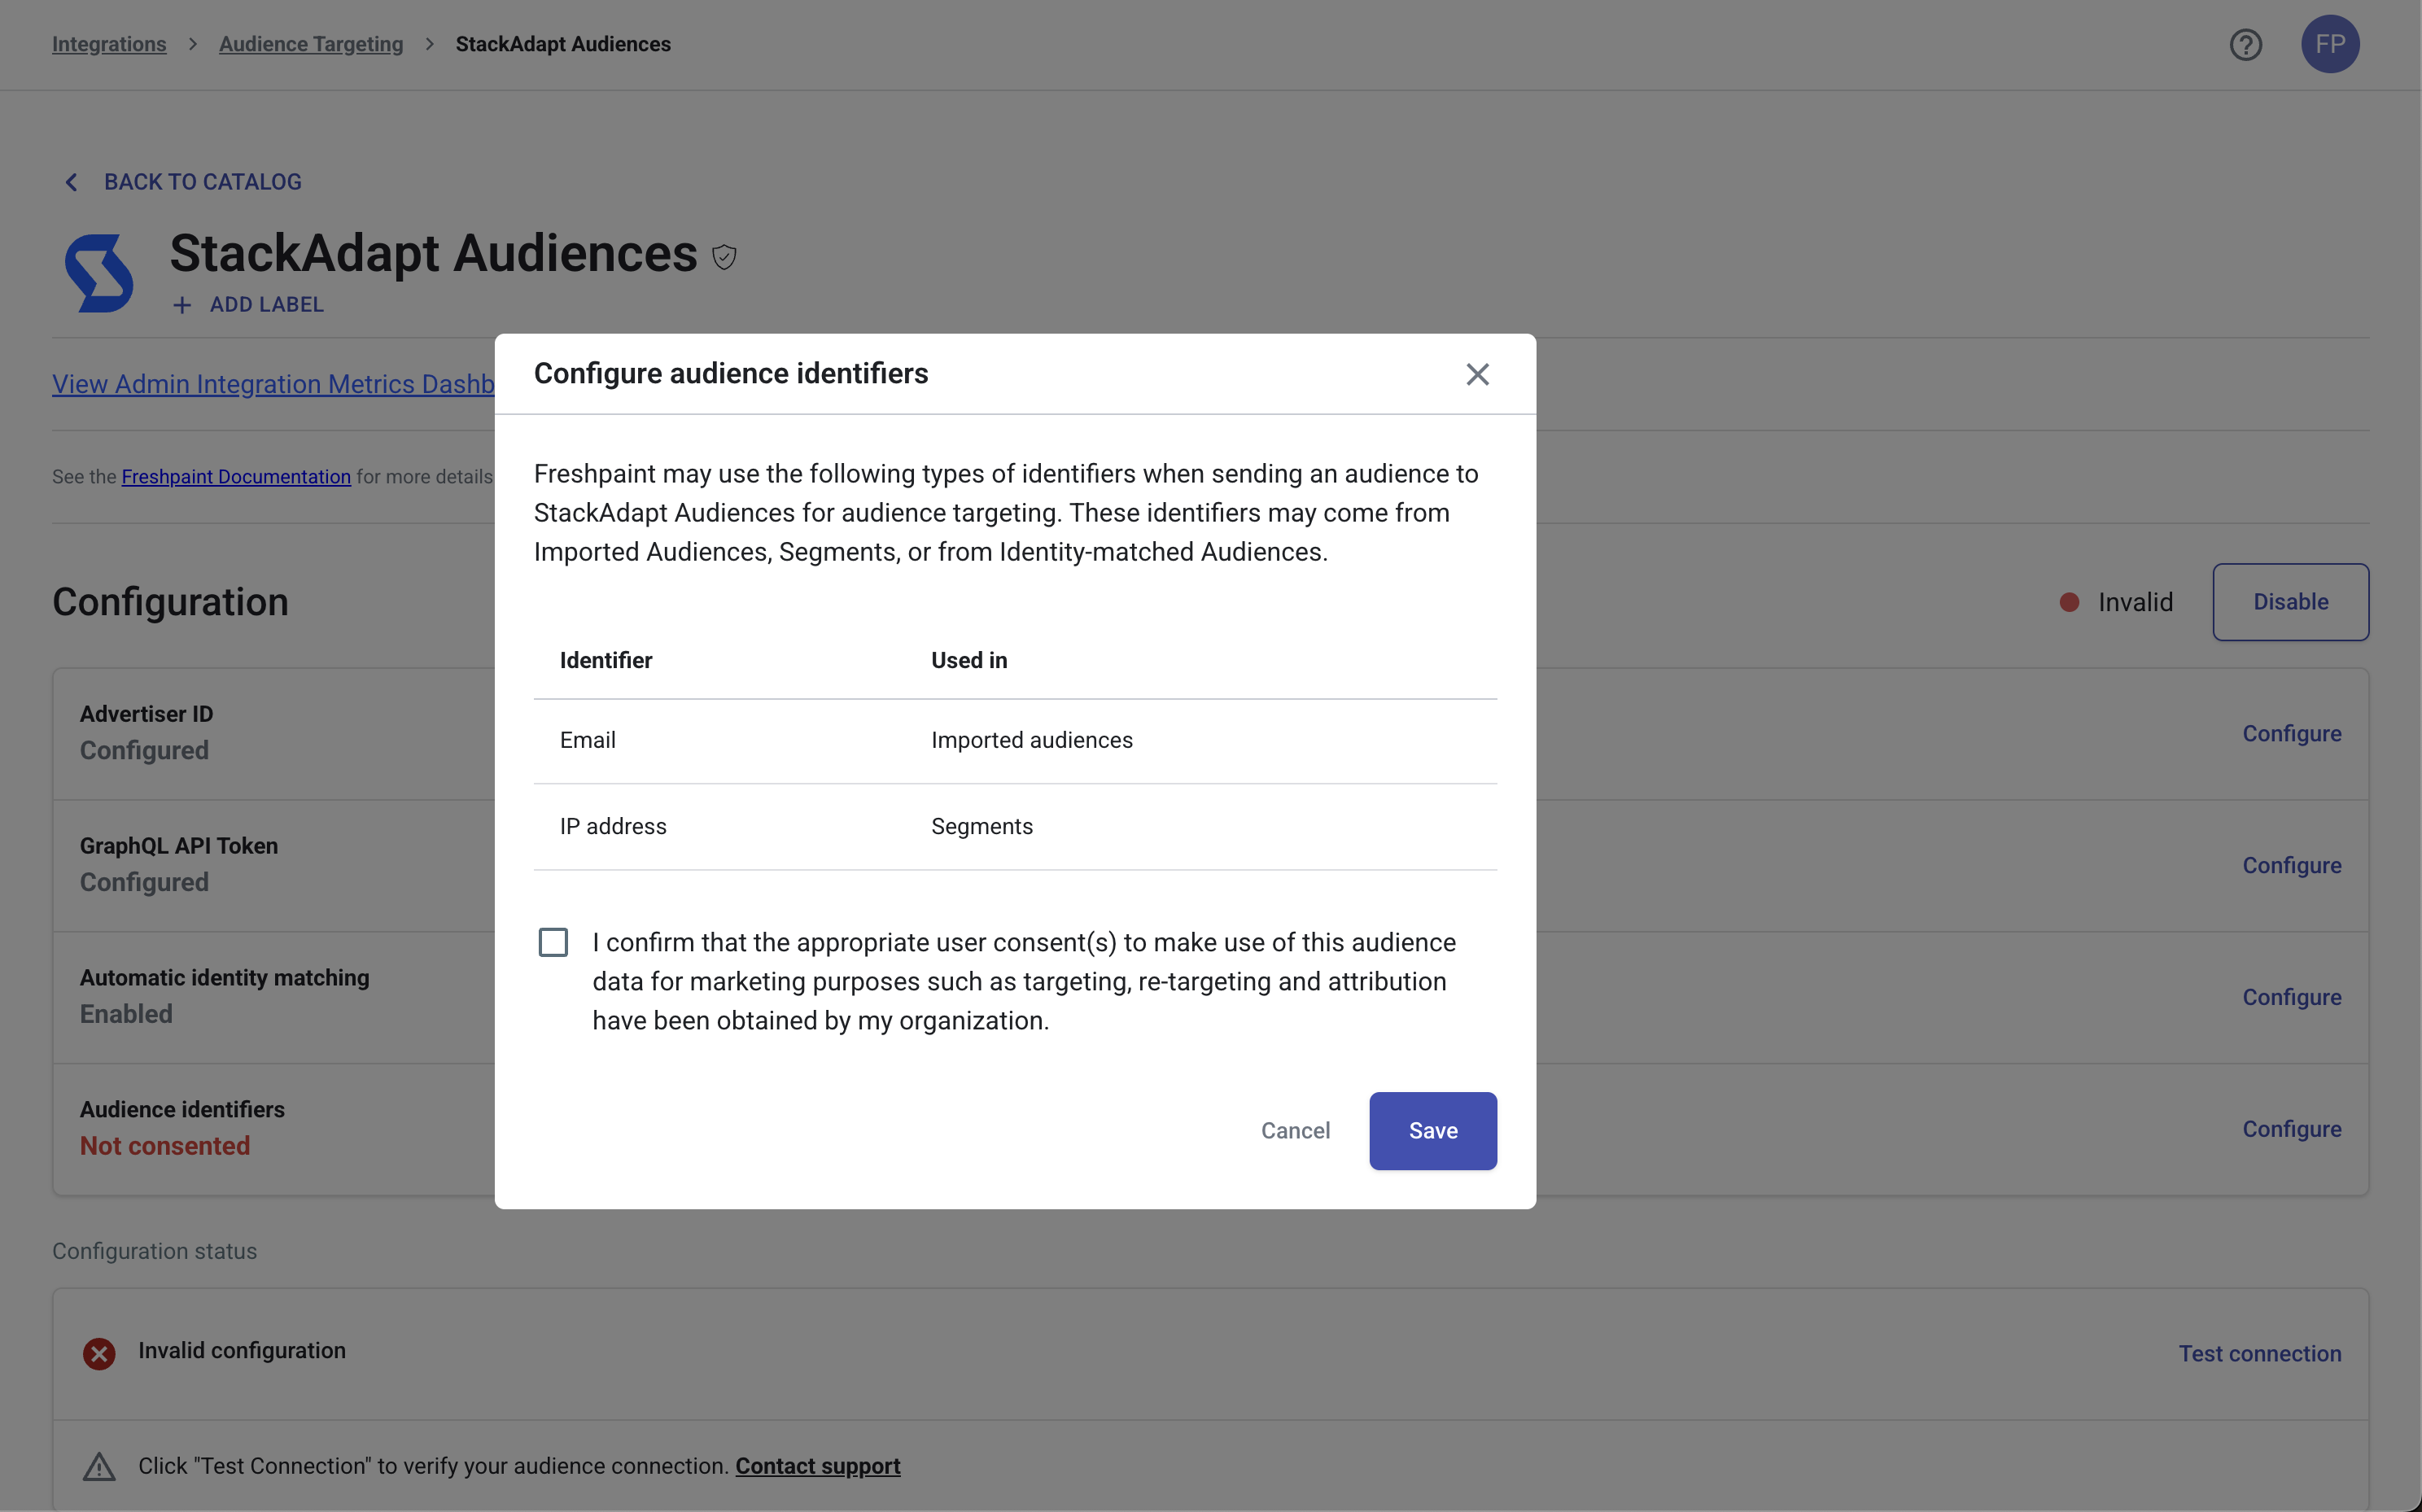Open the Freshpaint Documentation link

coord(236,477)
